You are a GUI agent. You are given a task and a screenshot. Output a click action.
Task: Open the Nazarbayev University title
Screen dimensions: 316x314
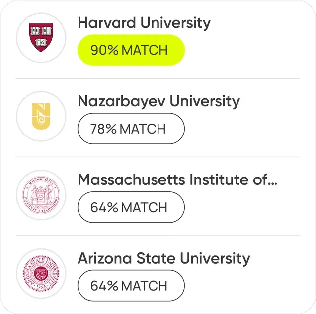(159, 101)
